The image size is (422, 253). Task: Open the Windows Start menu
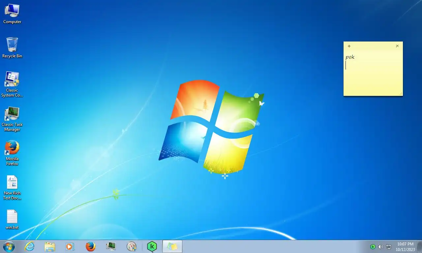[9, 246]
